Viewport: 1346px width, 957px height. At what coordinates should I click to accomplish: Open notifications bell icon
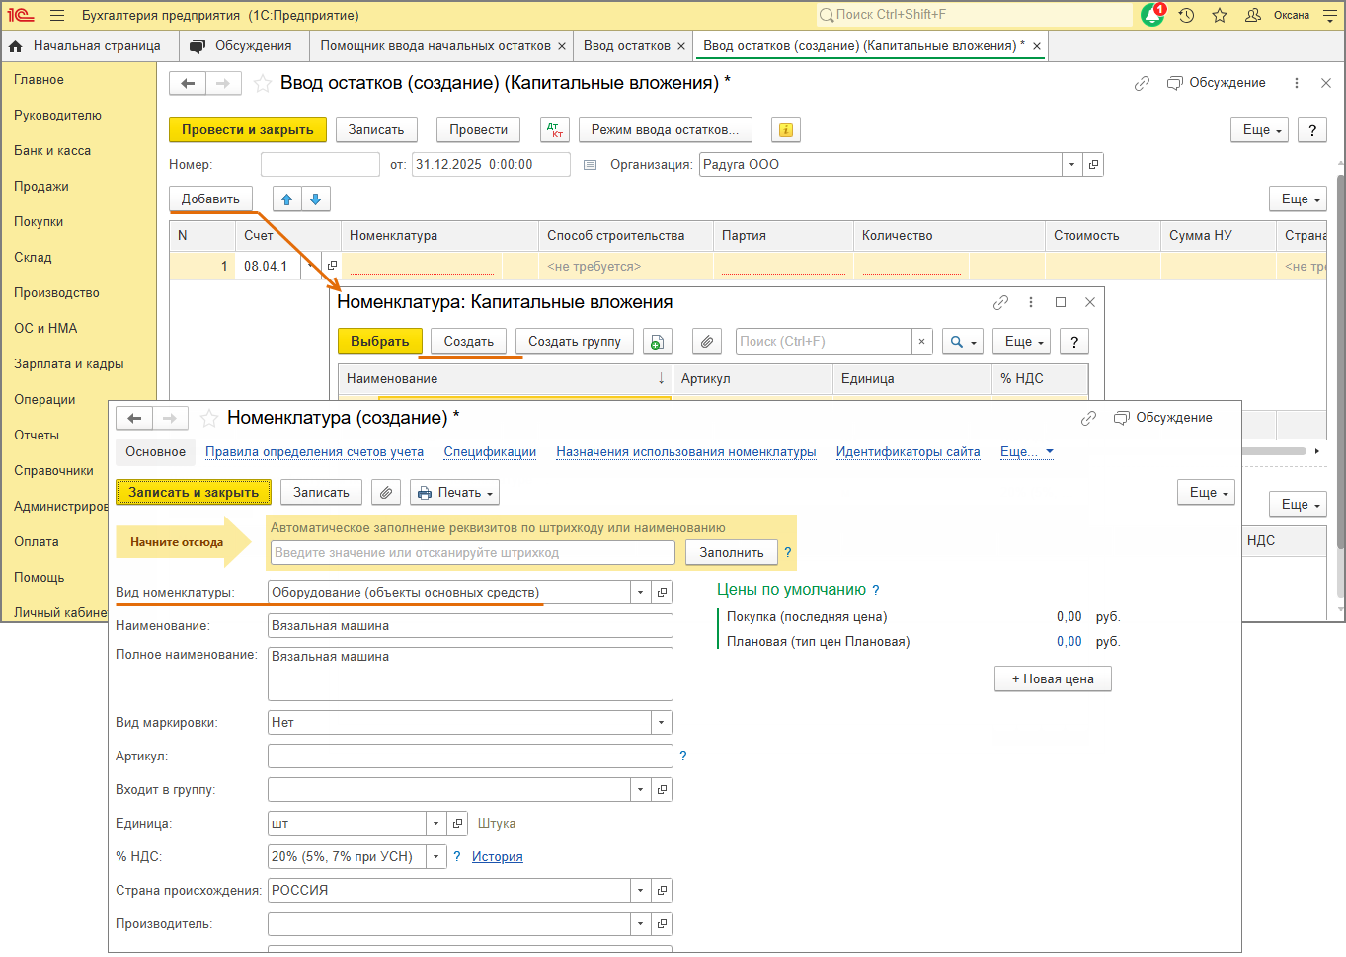1152,15
